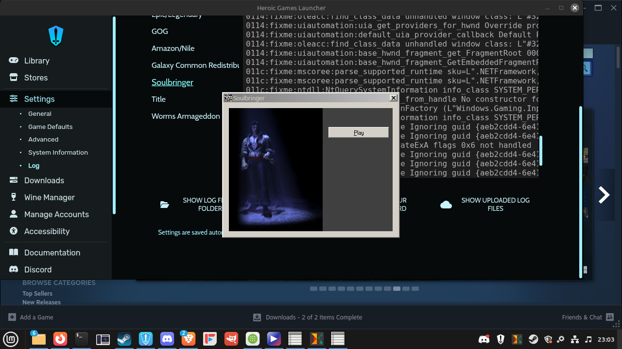Screen dimensions: 622x349
Task: Click the cloud icon for uploaded log files
Action: [x=446, y=205]
